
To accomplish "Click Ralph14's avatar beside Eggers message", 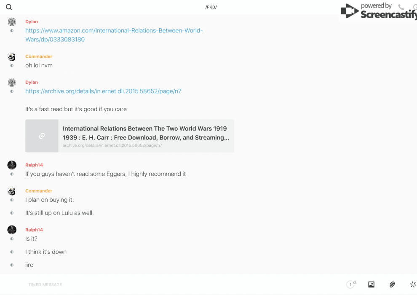I will coord(12,165).
